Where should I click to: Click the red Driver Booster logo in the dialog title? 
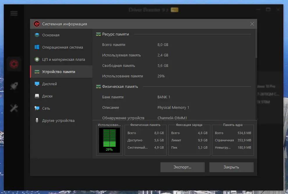[x=37, y=24]
